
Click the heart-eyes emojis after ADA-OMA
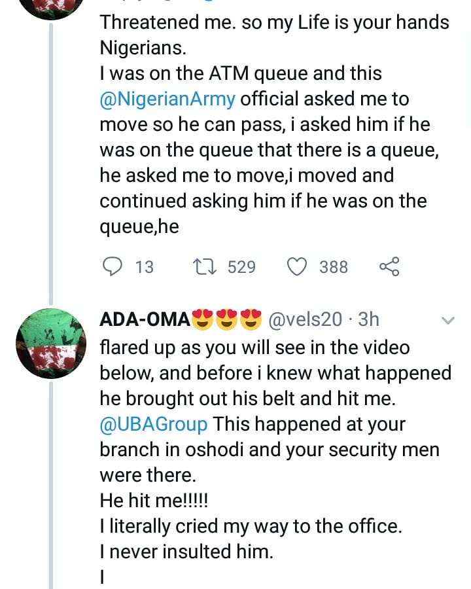[228, 319]
